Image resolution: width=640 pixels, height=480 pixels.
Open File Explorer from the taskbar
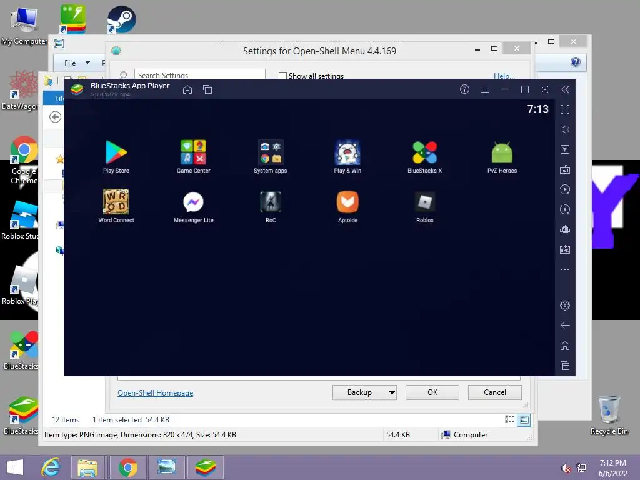coord(87,467)
